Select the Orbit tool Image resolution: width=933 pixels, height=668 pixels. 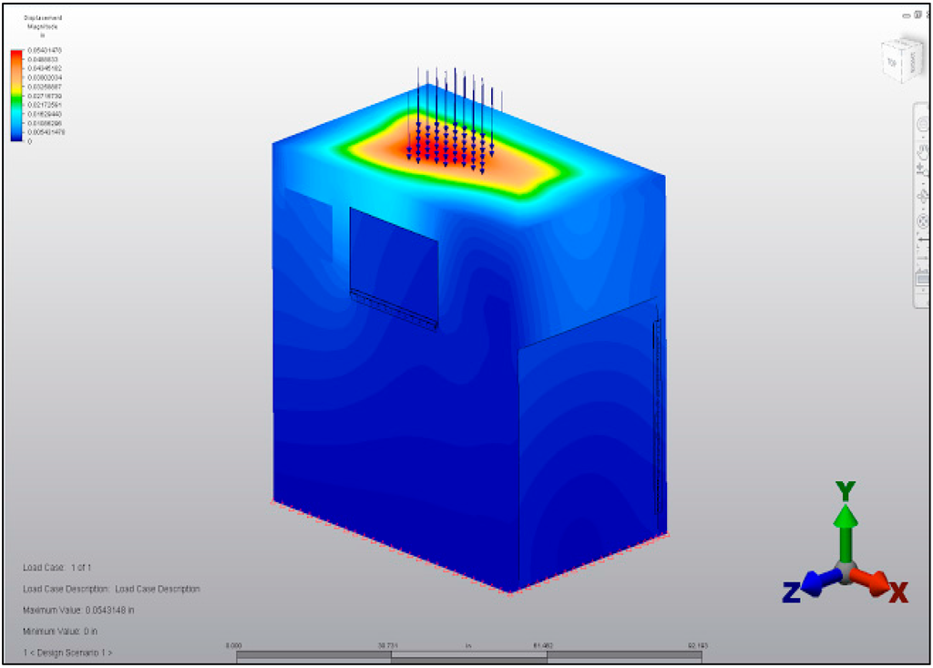(921, 194)
